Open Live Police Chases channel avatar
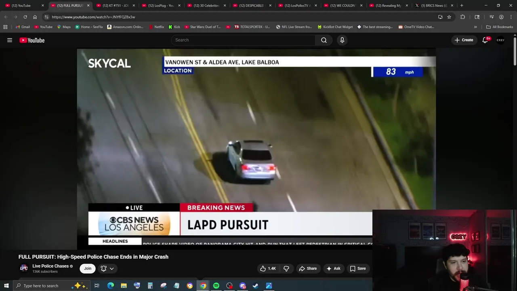517x291 pixels. click(24, 268)
